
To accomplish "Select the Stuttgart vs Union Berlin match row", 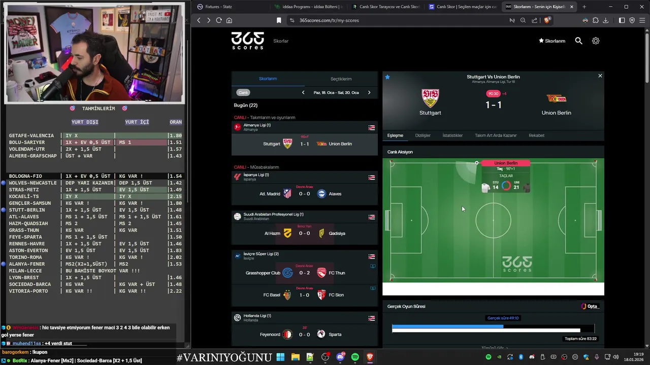I will pos(305,144).
